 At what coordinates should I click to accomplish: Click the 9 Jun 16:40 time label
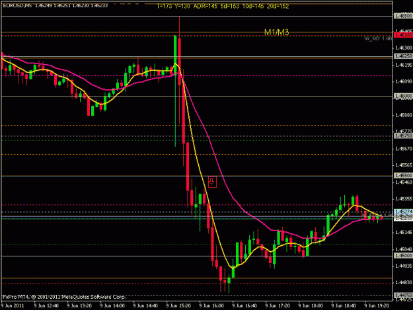click(x=244, y=306)
